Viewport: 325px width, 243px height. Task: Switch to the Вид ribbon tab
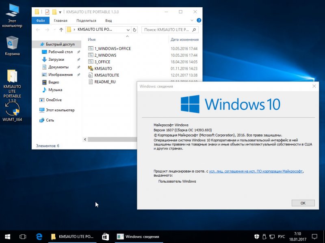tap(108, 21)
